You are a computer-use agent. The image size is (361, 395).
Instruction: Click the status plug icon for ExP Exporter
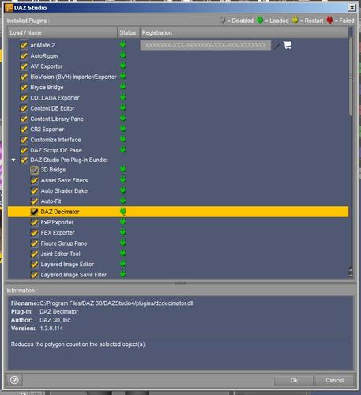(x=123, y=222)
